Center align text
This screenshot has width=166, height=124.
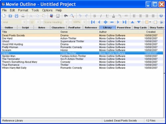140,16
